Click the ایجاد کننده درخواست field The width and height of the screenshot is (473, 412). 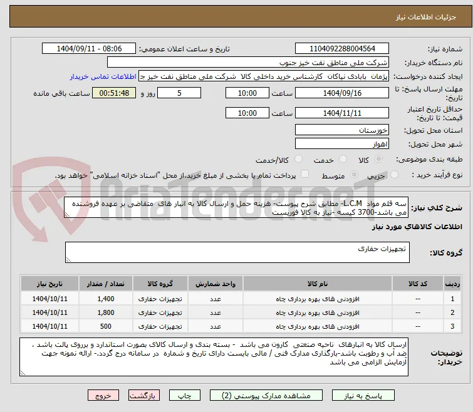[263, 76]
